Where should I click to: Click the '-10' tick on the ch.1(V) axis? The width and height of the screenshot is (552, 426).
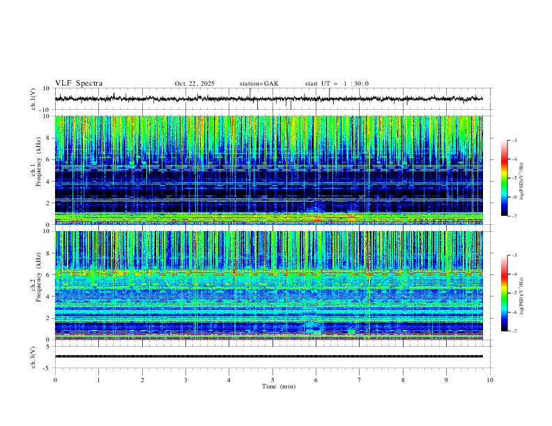pos(46,110)
